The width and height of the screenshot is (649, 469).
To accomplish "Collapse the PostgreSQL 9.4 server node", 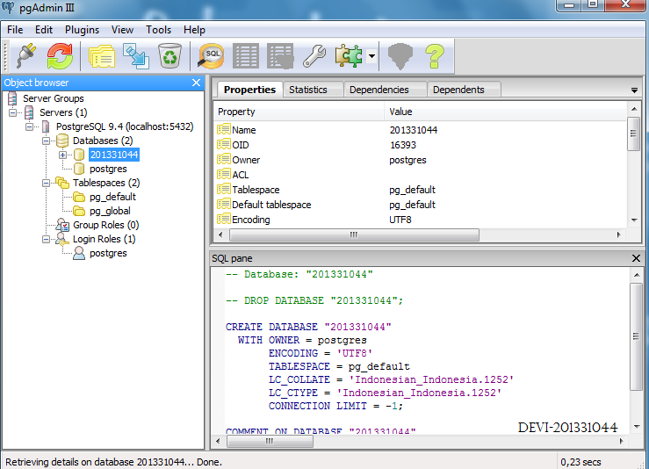I will 29,126.
